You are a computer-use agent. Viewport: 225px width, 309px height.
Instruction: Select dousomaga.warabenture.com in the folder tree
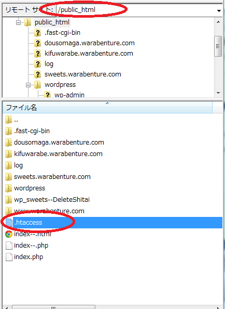[90, 43]
